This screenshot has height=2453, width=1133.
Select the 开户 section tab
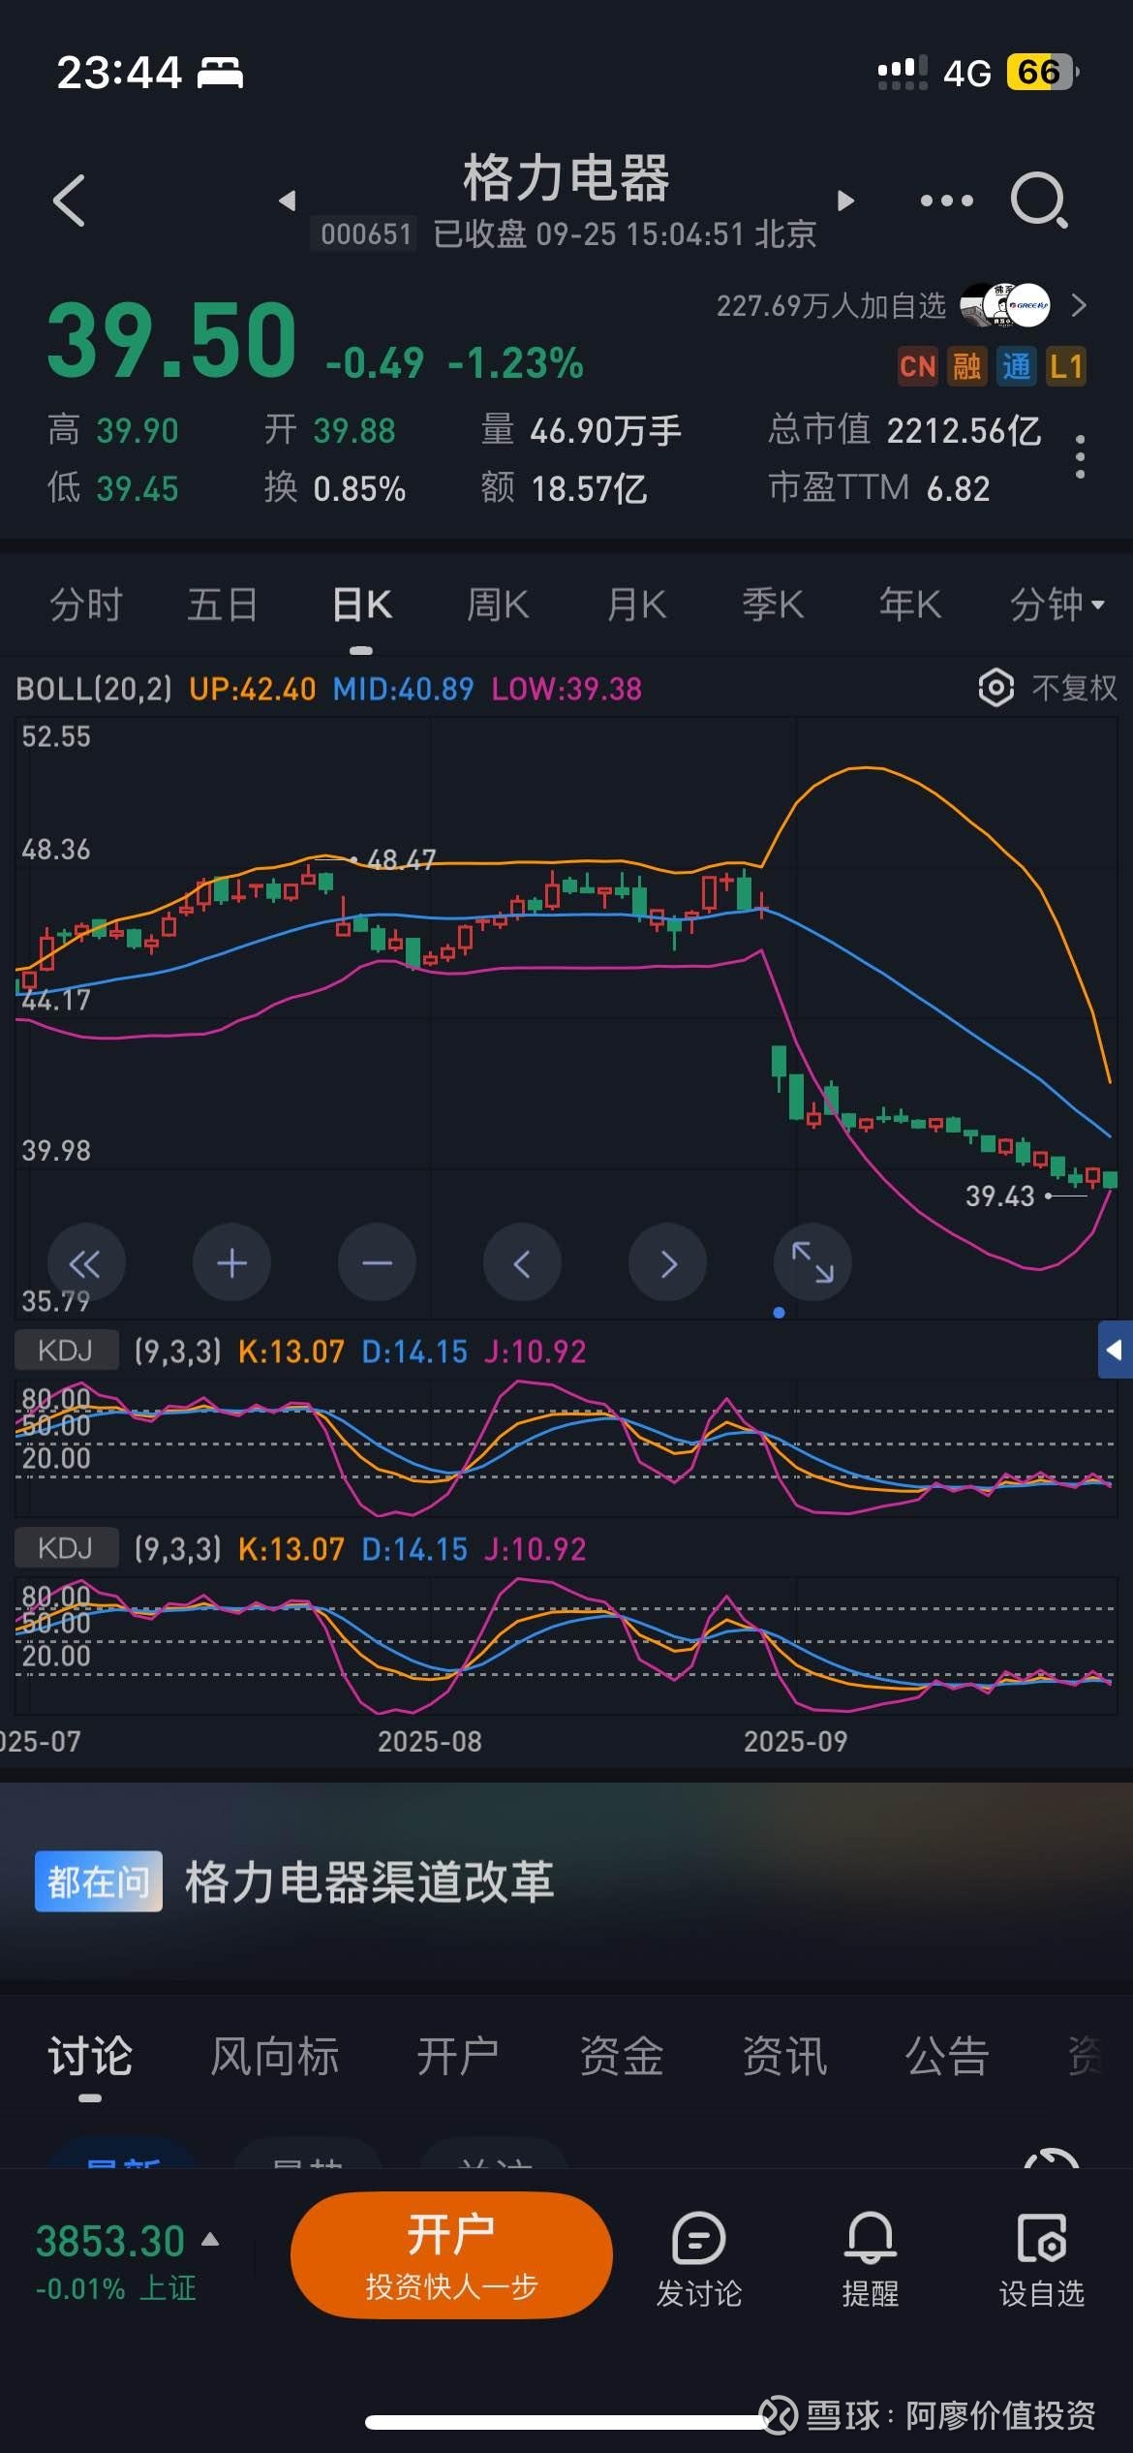(458, 2056)
